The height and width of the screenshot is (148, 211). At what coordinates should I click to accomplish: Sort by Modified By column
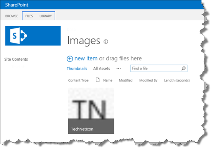148,80
